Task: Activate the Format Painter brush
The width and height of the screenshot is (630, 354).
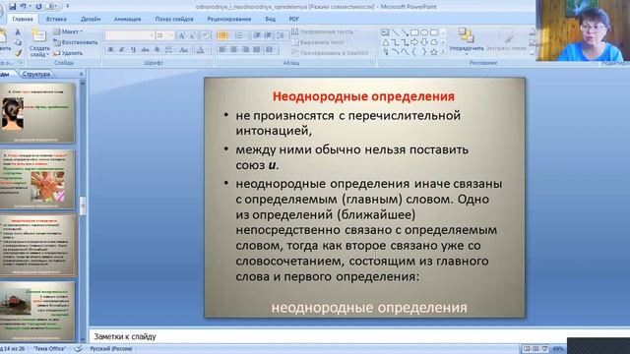Action: [18, 52]
